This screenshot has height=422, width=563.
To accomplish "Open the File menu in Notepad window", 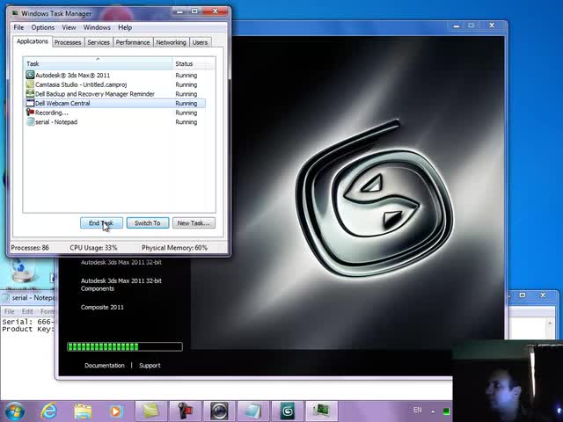I will [x=9, y=311].
